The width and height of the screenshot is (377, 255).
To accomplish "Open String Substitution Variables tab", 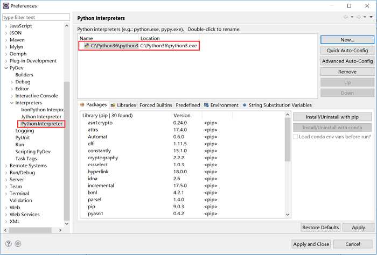I will pos(277,105).
